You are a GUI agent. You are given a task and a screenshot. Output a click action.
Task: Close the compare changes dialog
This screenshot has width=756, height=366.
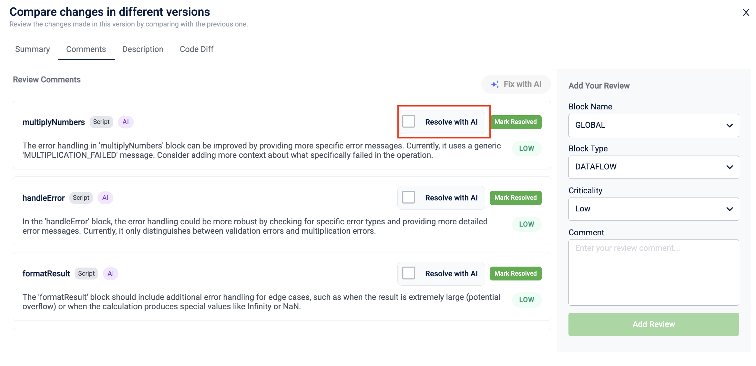(x=746, y=12)
